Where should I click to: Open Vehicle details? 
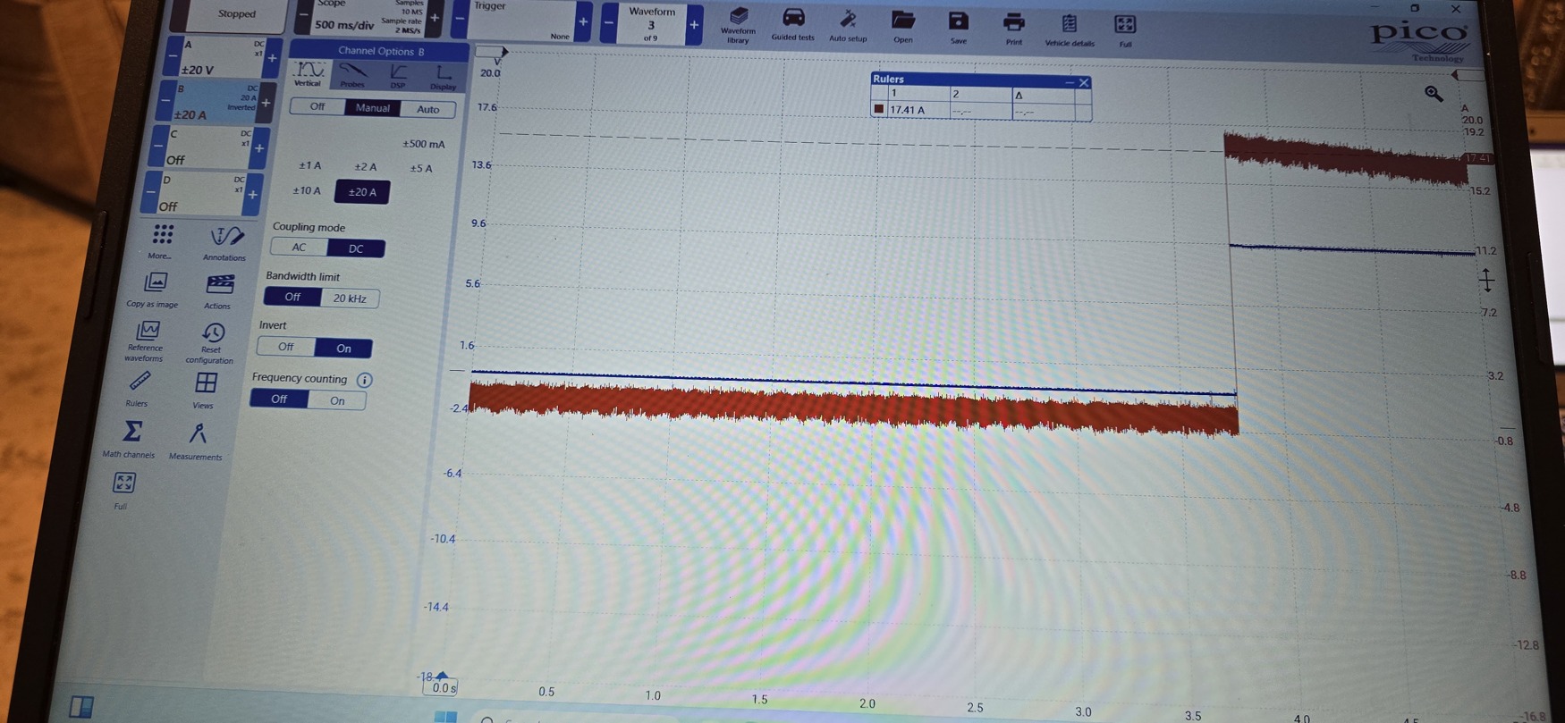tap(1070, 29)
